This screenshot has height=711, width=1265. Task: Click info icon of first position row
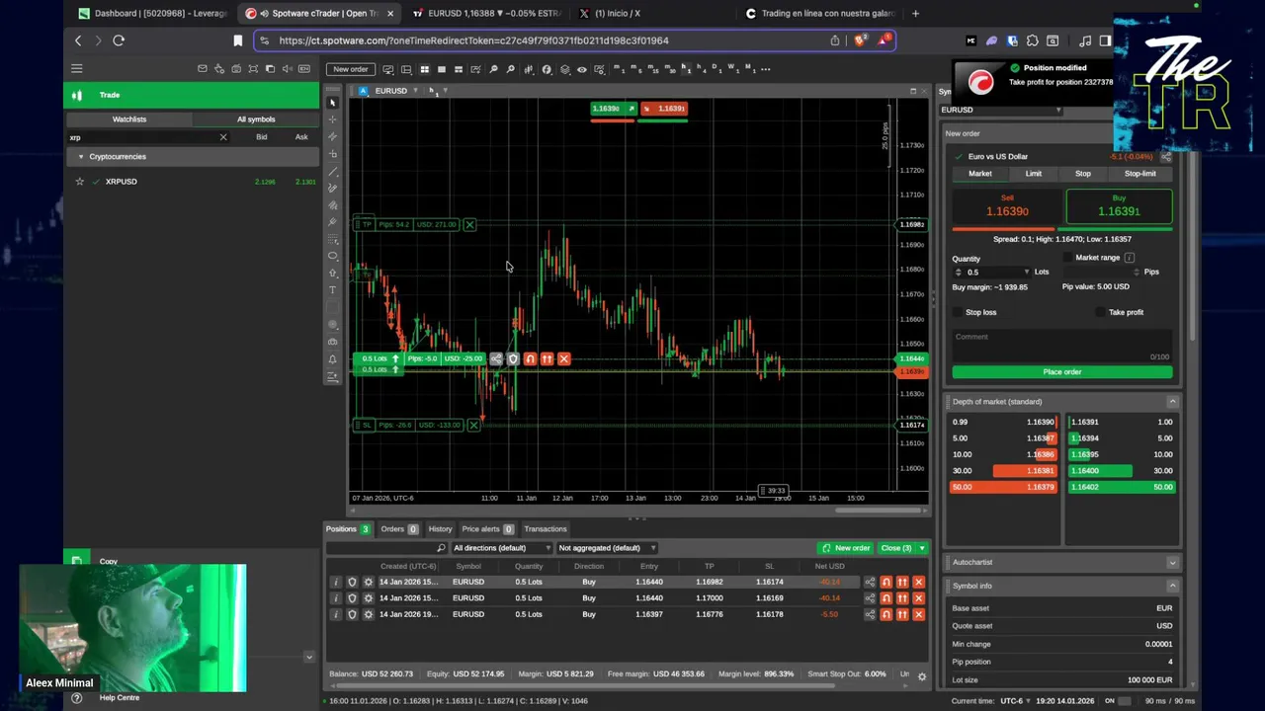tap(335, 582)
